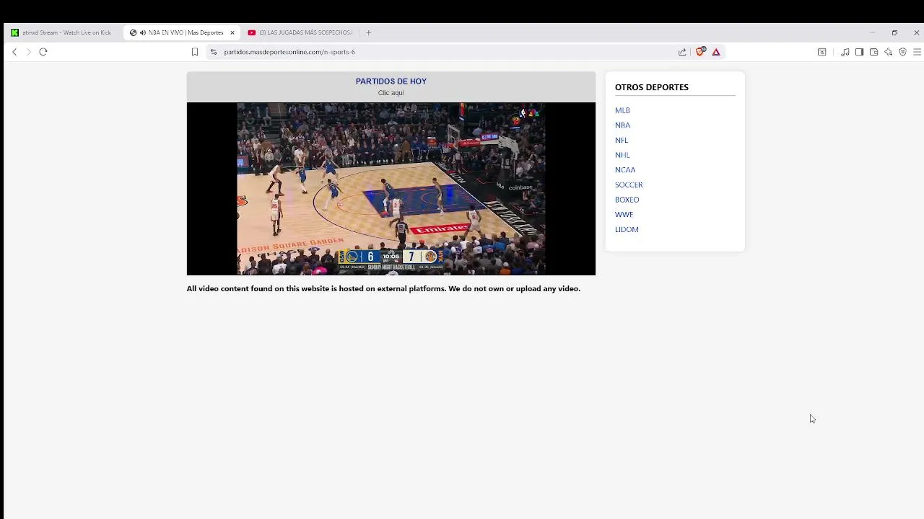
Task: Close the NBA EN VIVO tab
Action: pyautogui.click(x=232, y=32)
